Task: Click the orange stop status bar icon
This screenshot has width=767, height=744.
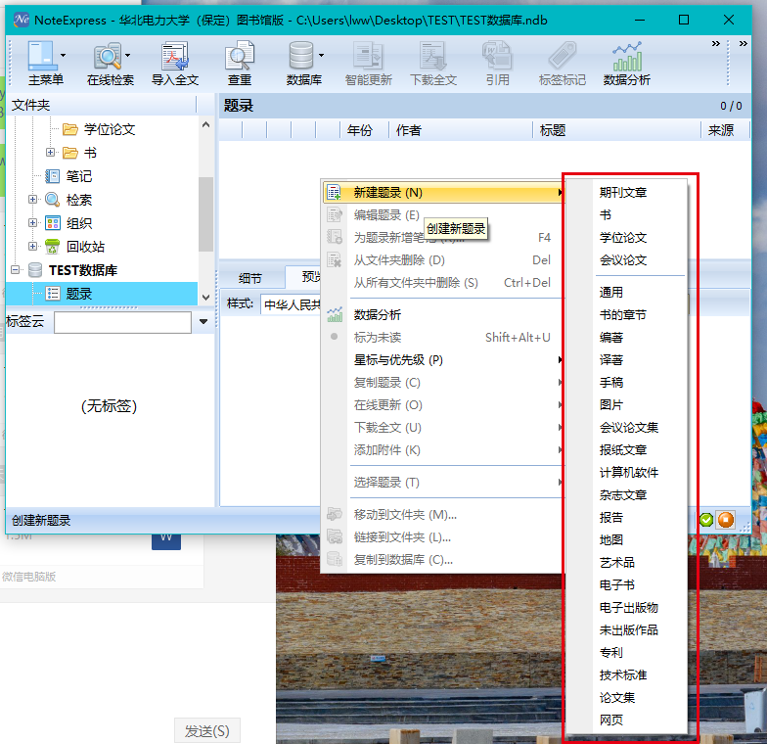Action: 726,519
